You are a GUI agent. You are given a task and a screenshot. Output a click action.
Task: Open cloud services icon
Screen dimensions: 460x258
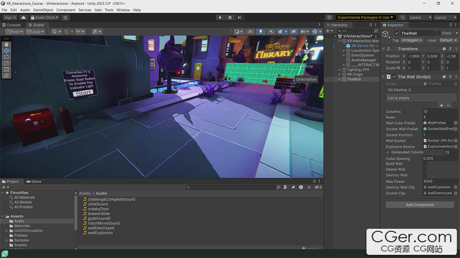(24, 18)
